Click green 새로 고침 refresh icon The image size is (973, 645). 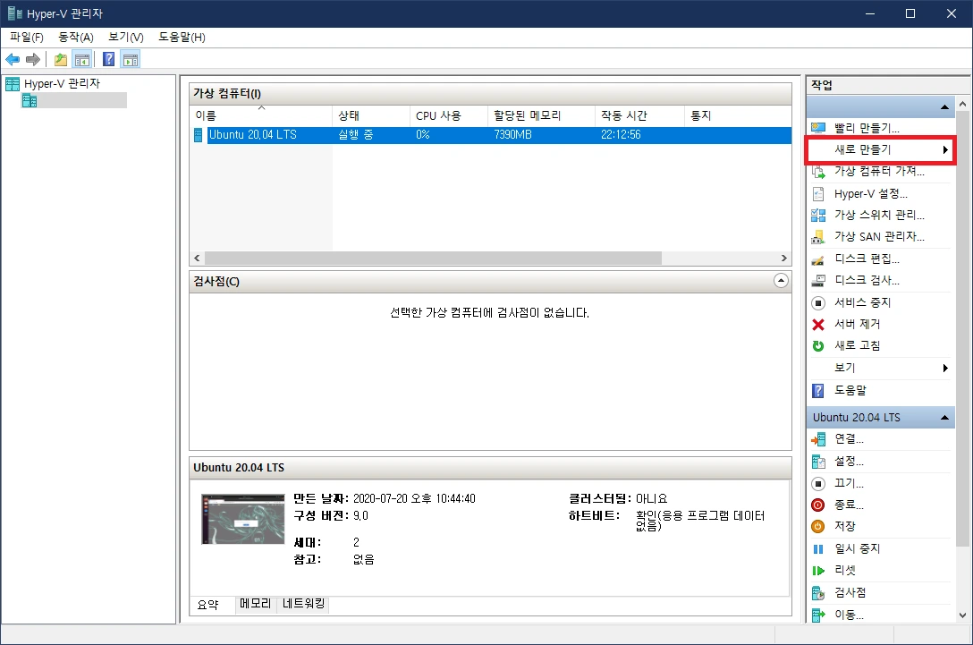click(x=818, y=346)
